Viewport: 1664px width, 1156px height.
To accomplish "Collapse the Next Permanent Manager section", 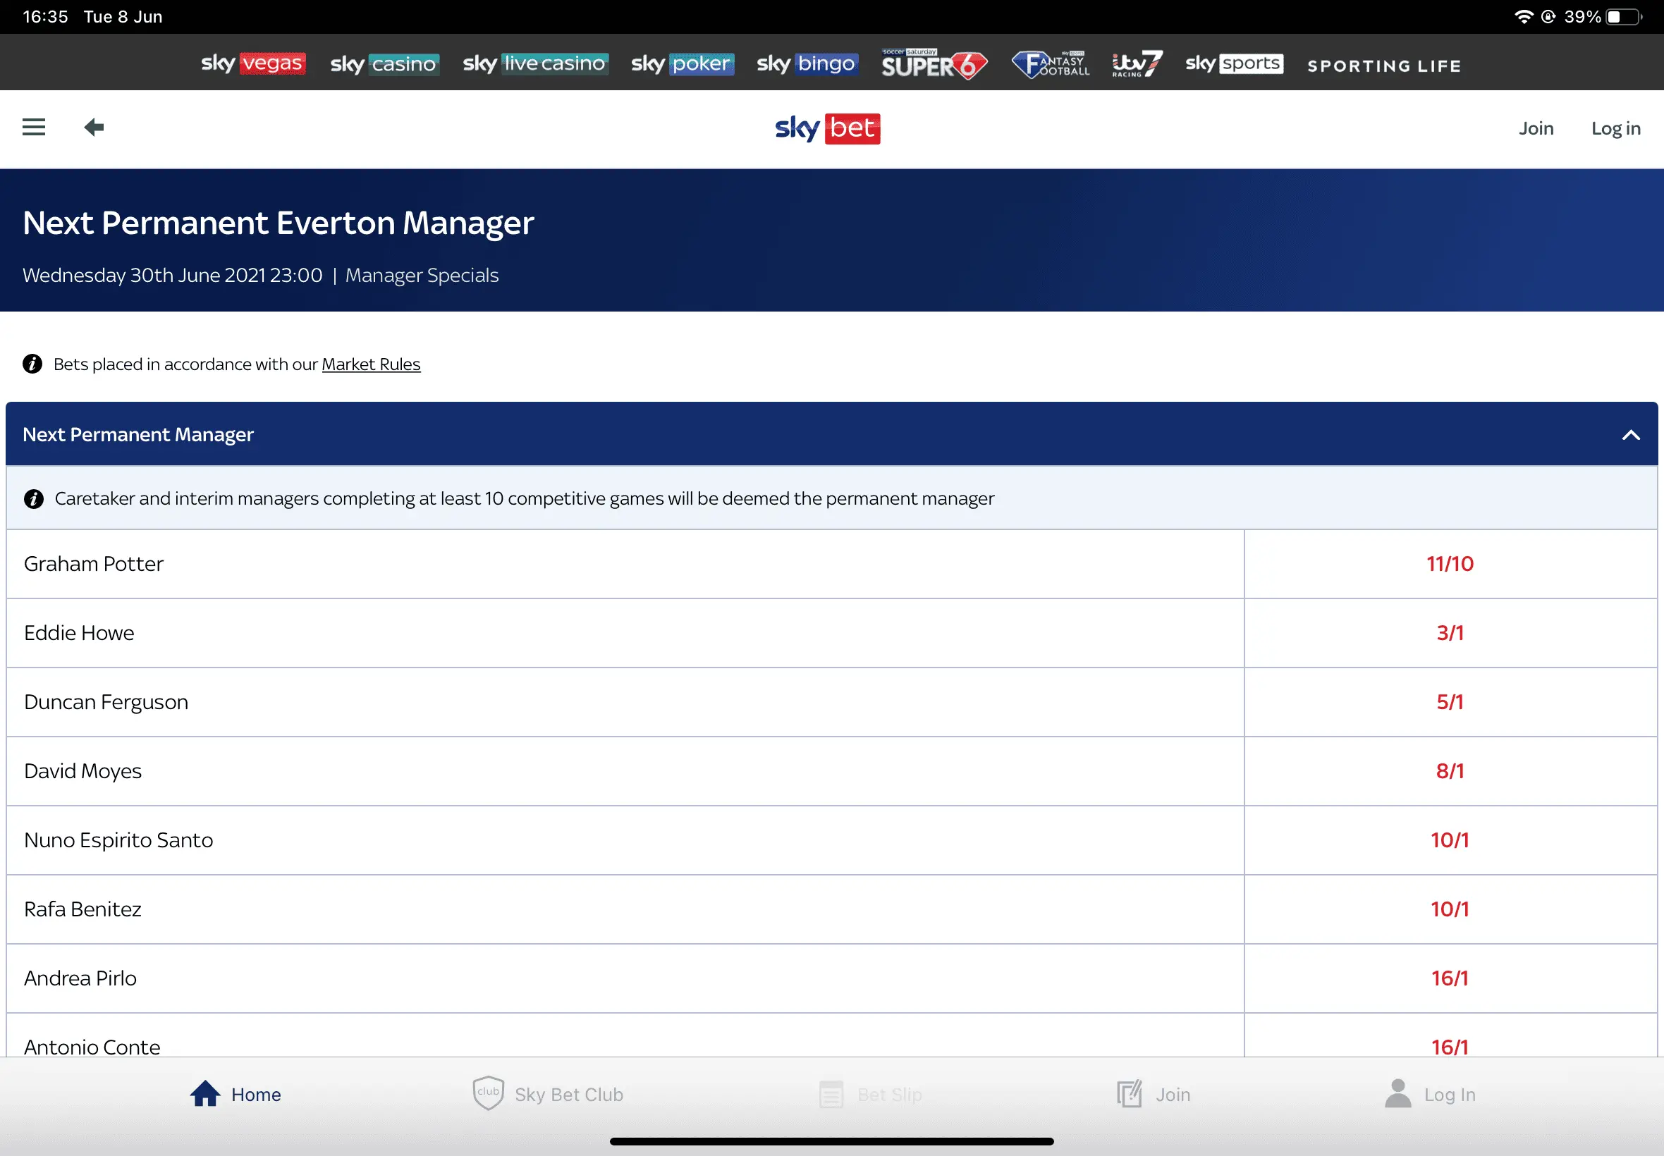I will (x=1630, y=435).
